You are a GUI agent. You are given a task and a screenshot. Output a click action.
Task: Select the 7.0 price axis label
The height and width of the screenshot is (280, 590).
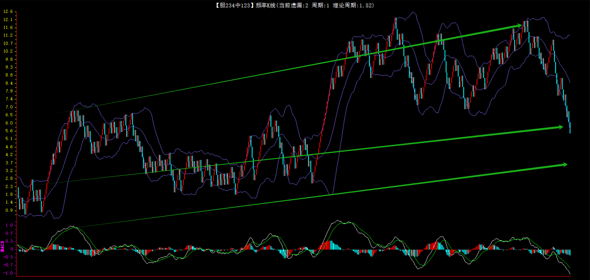coord(9,107)
